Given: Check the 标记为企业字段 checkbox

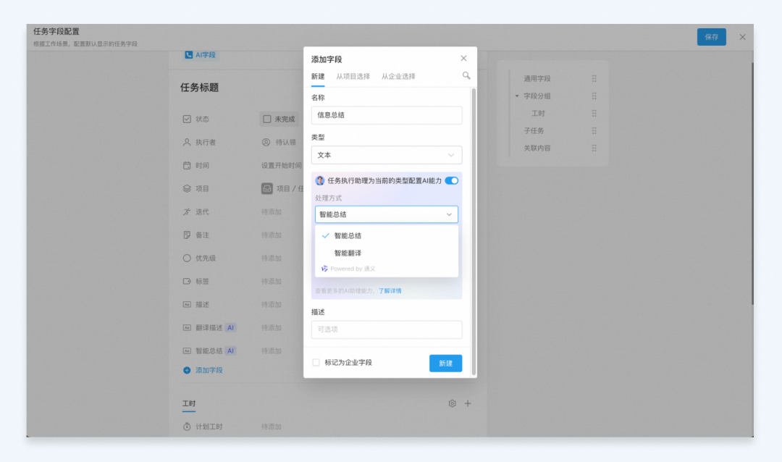Looking at the screenshot, I should click(x=316, y=363).
